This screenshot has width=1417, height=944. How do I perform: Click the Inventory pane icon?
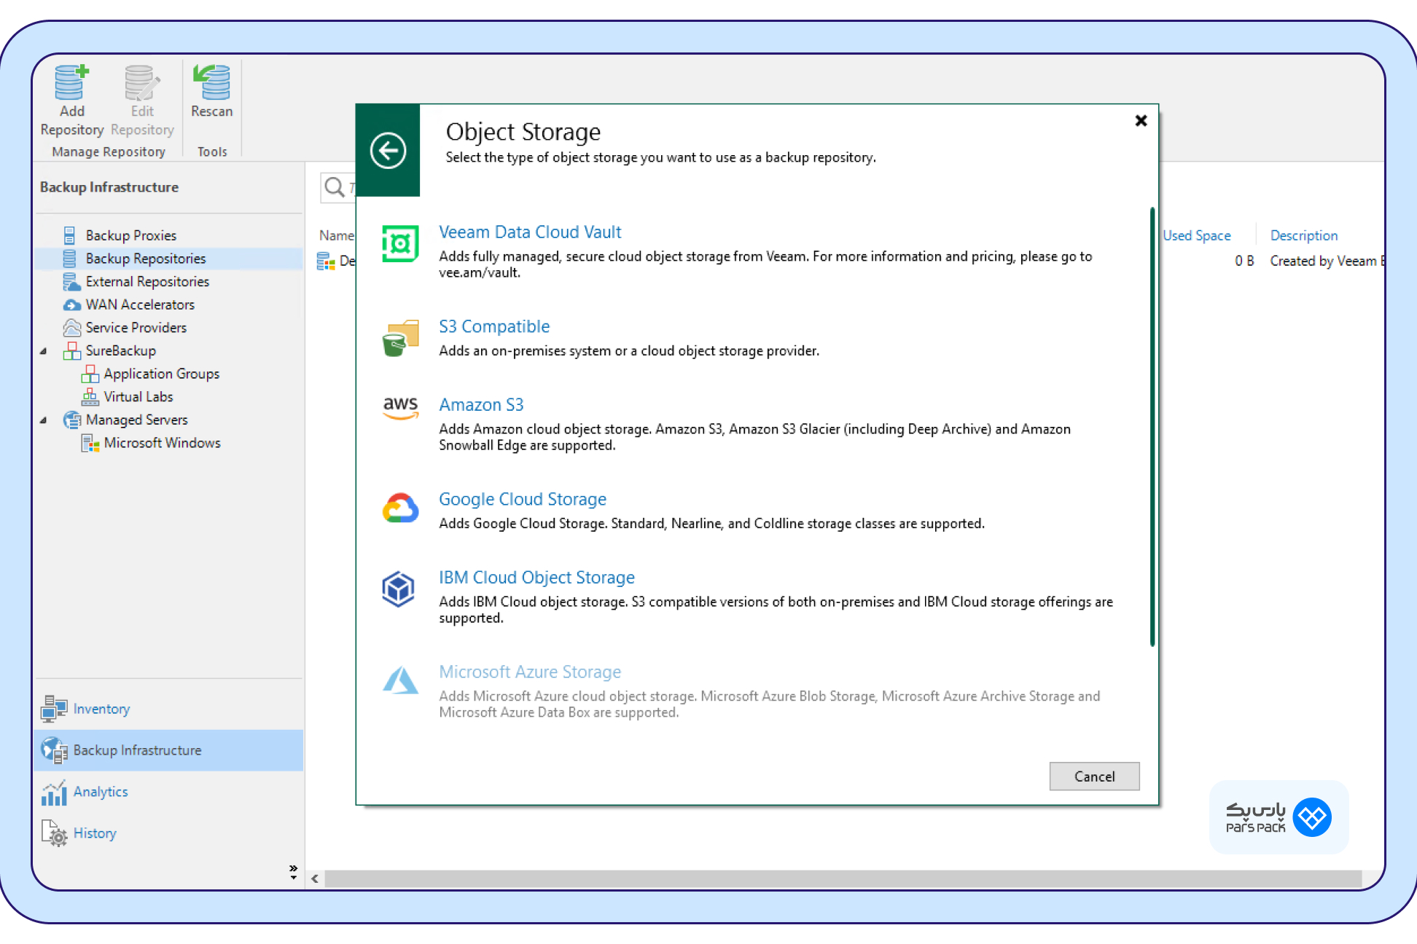click(x=54, y=709)
